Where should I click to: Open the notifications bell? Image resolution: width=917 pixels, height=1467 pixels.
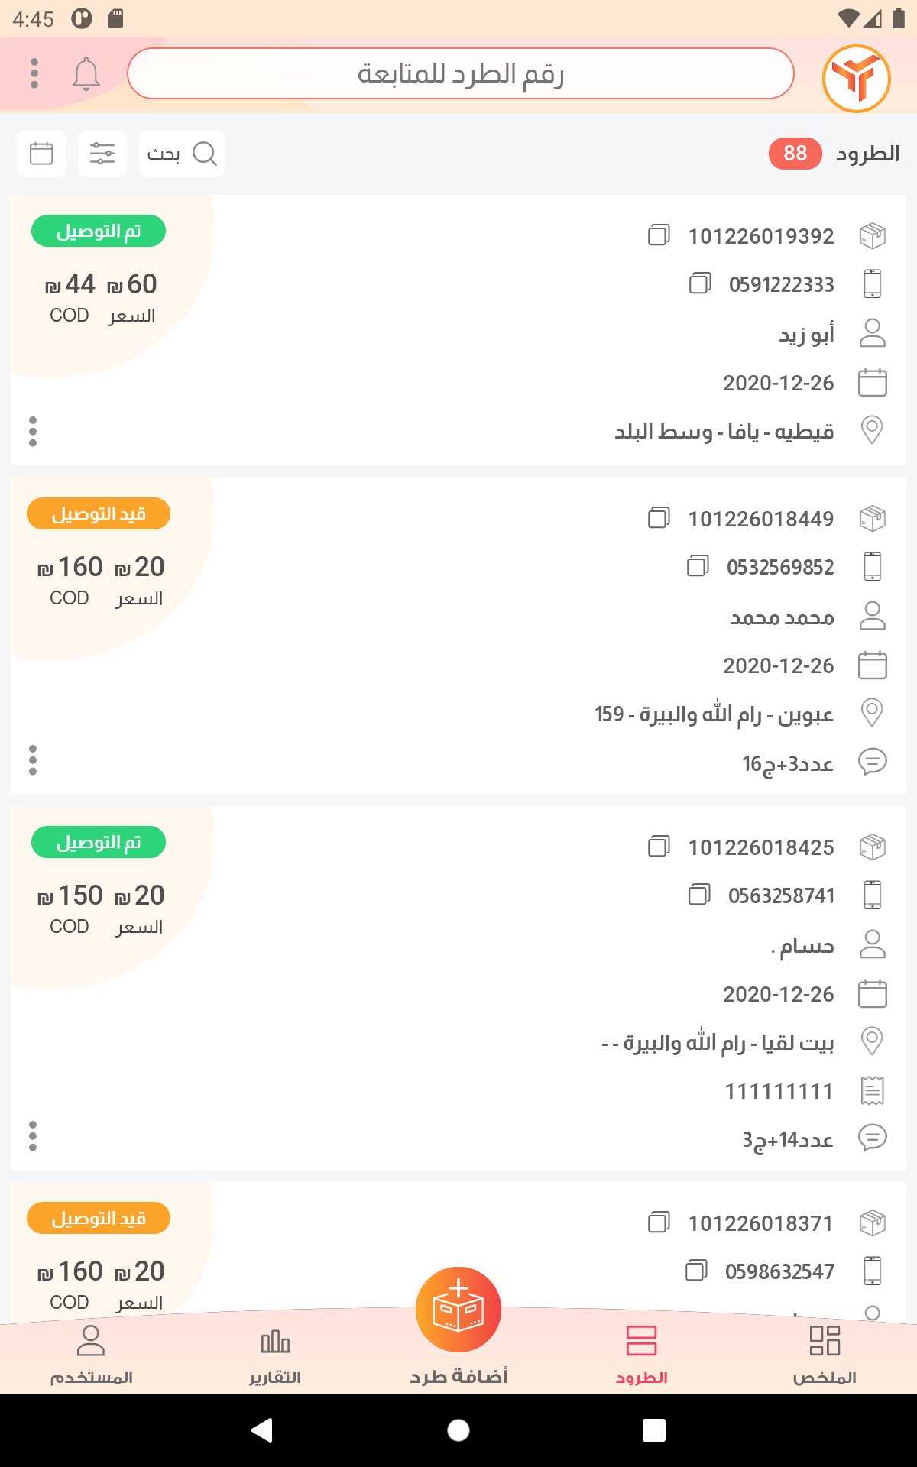[86, 73]
